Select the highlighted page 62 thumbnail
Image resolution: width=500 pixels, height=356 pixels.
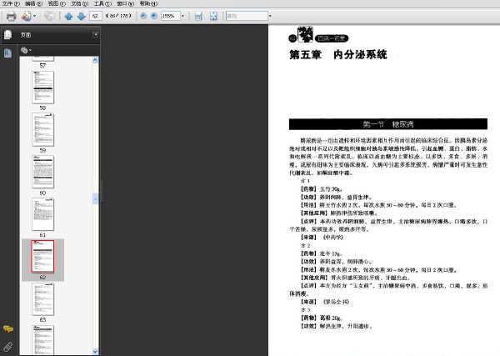point(43,257)
